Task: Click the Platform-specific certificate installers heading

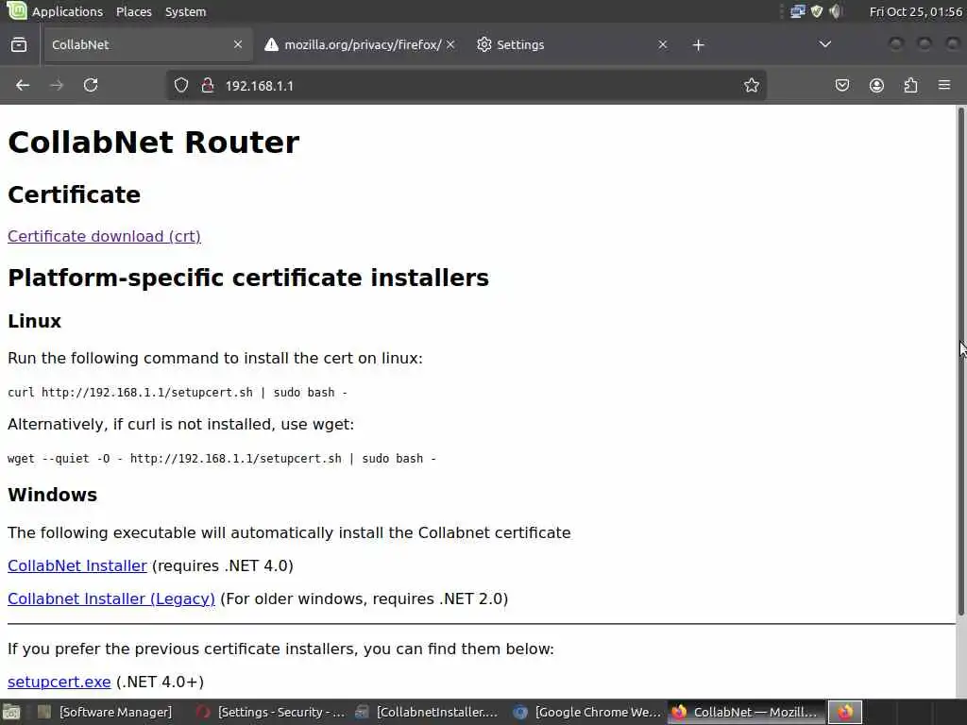Action: (x=248, y=278)
